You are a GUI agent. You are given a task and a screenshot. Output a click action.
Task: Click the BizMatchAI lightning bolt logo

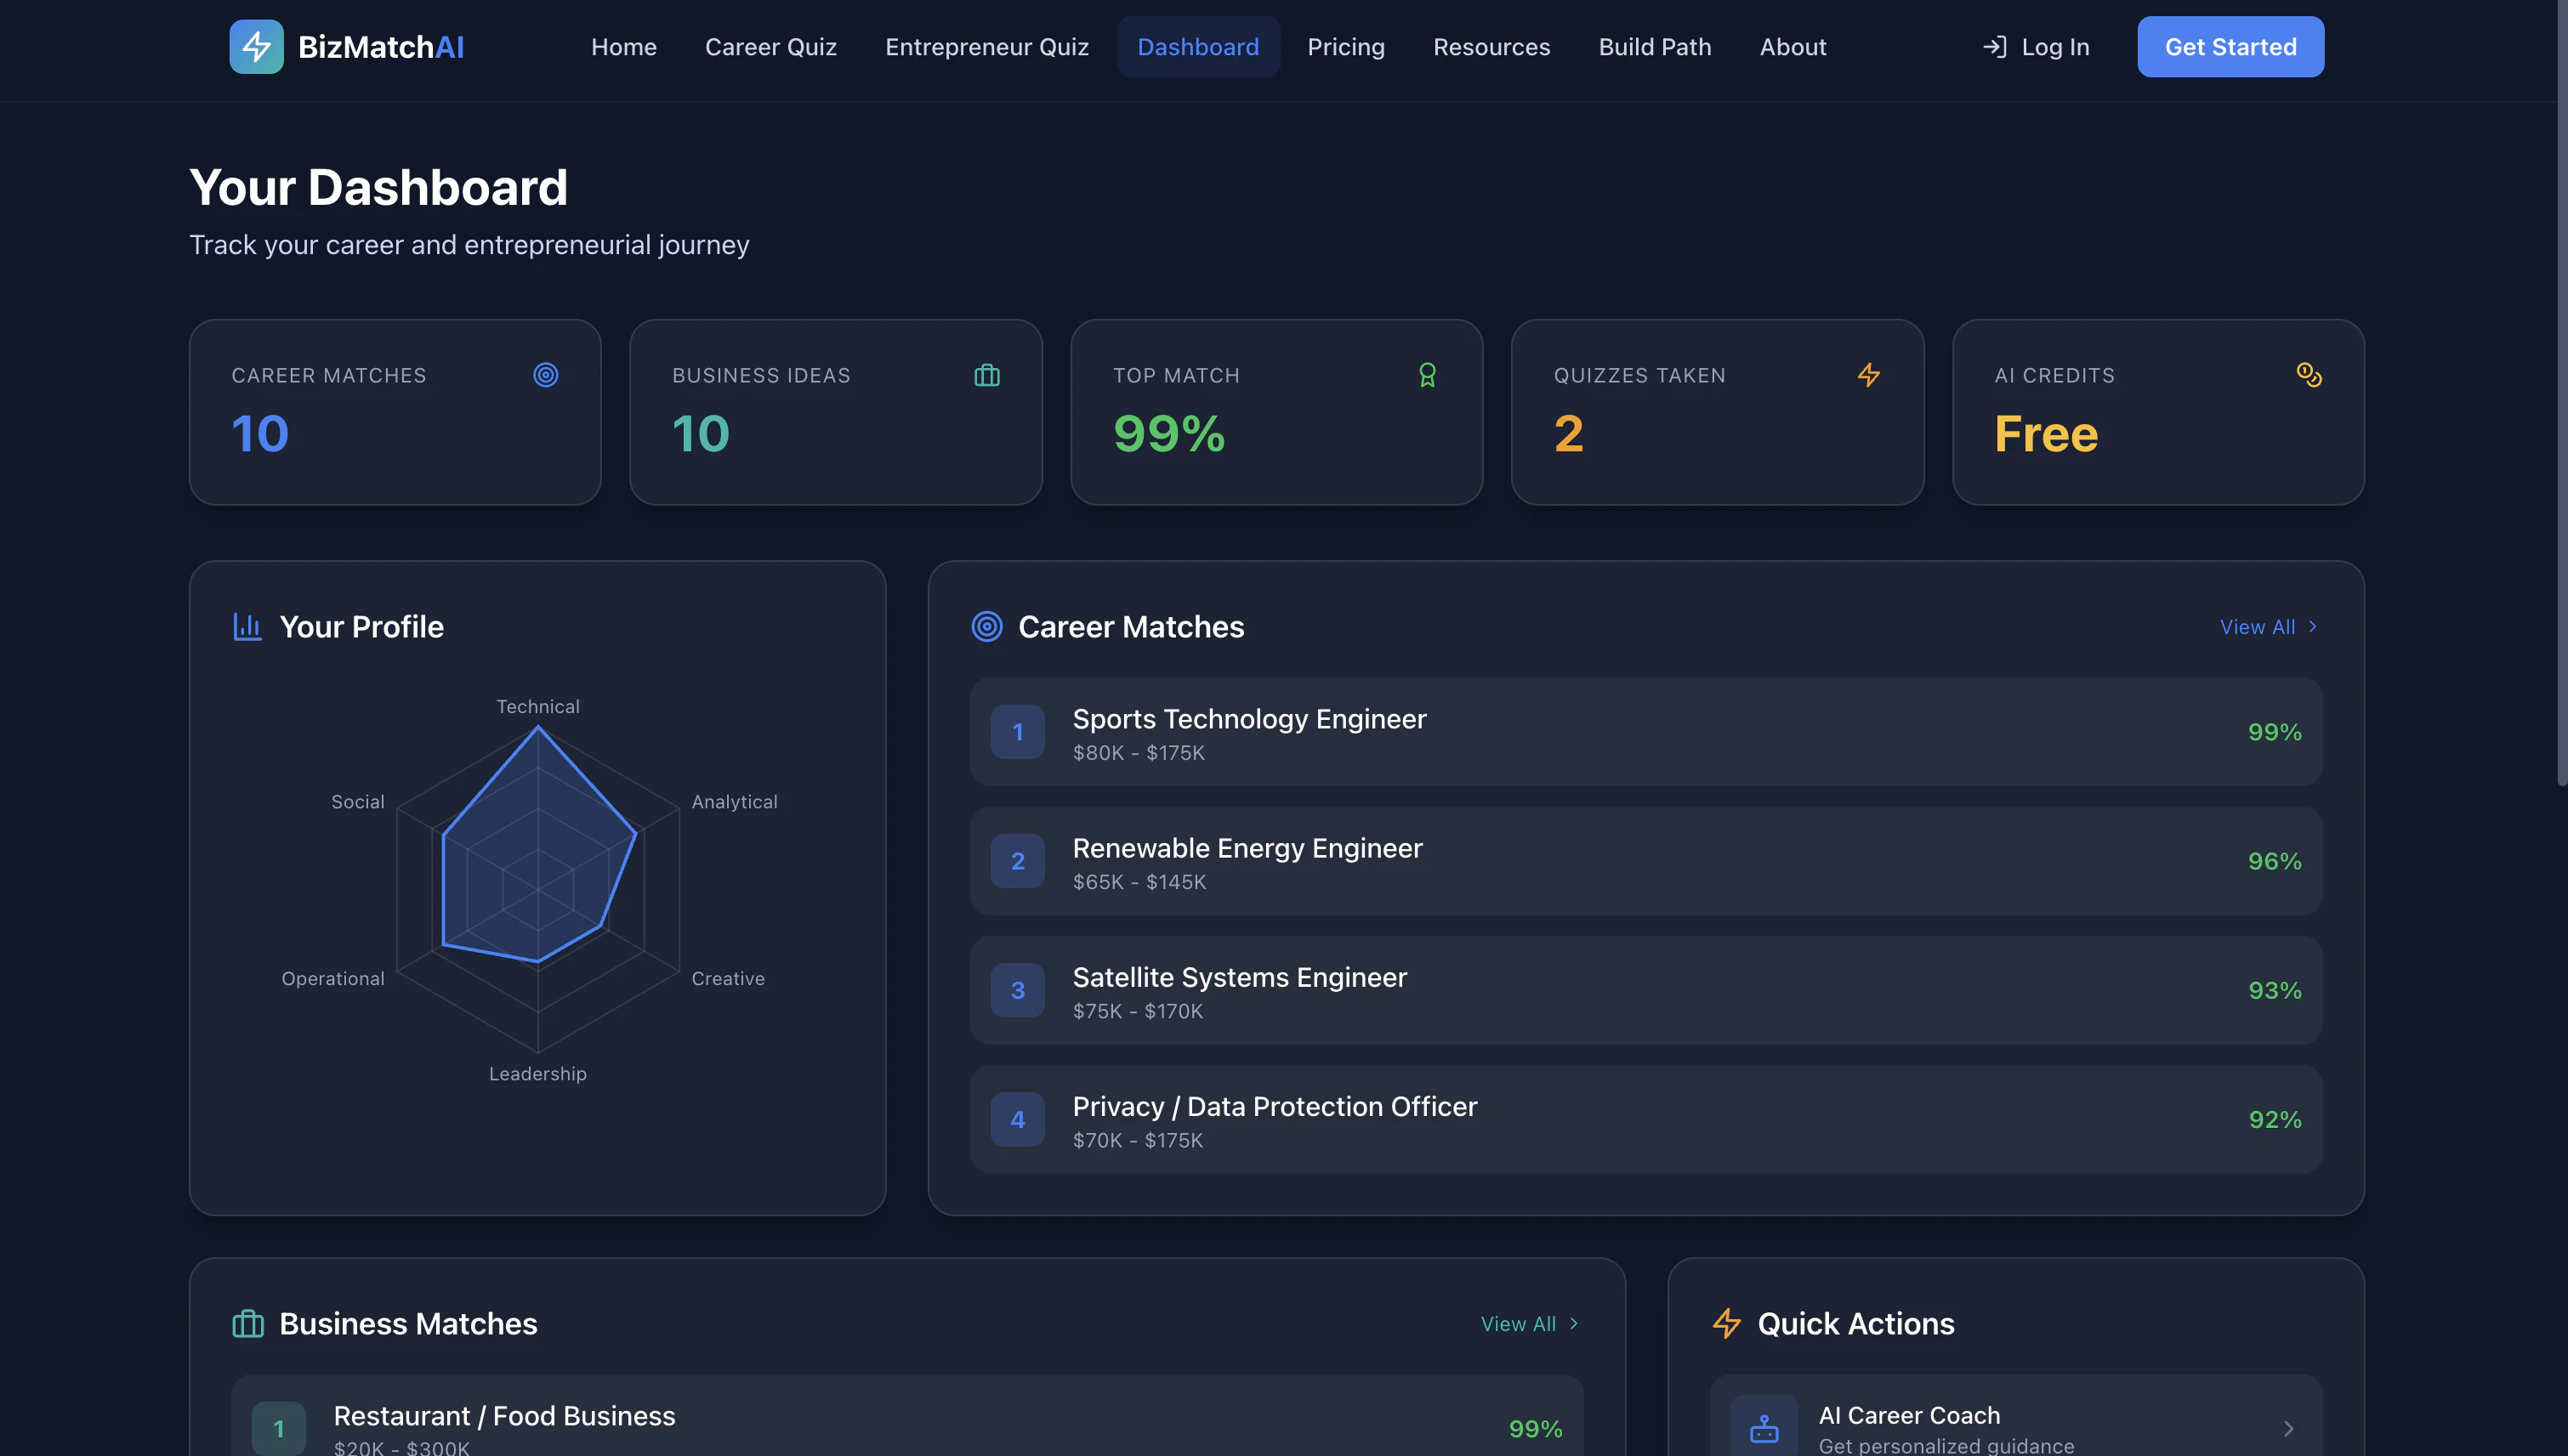(x=256, y=47)
